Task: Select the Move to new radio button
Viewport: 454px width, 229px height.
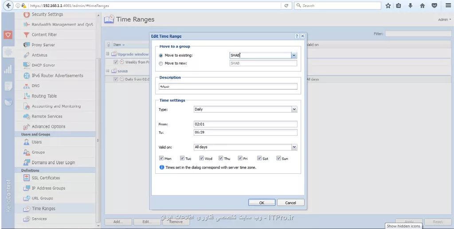Action: tap(160, 64)
